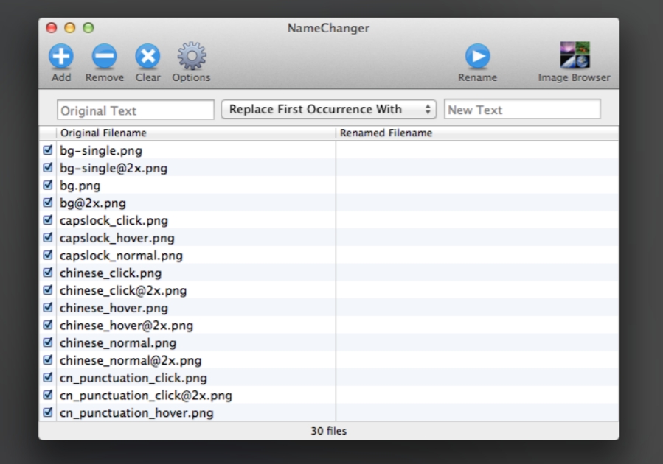This screenshot has width=663, height=464.
Task: Click the 30 files status text
Action: pos(328,431)
